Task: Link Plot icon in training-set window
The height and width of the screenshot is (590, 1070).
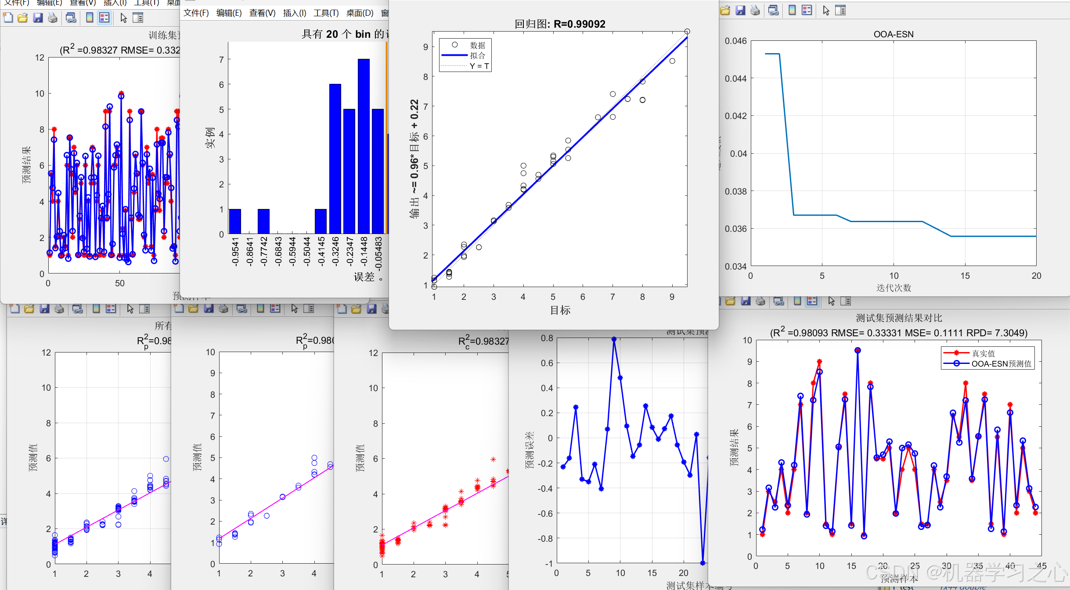Action: click(x=71, y=18)
